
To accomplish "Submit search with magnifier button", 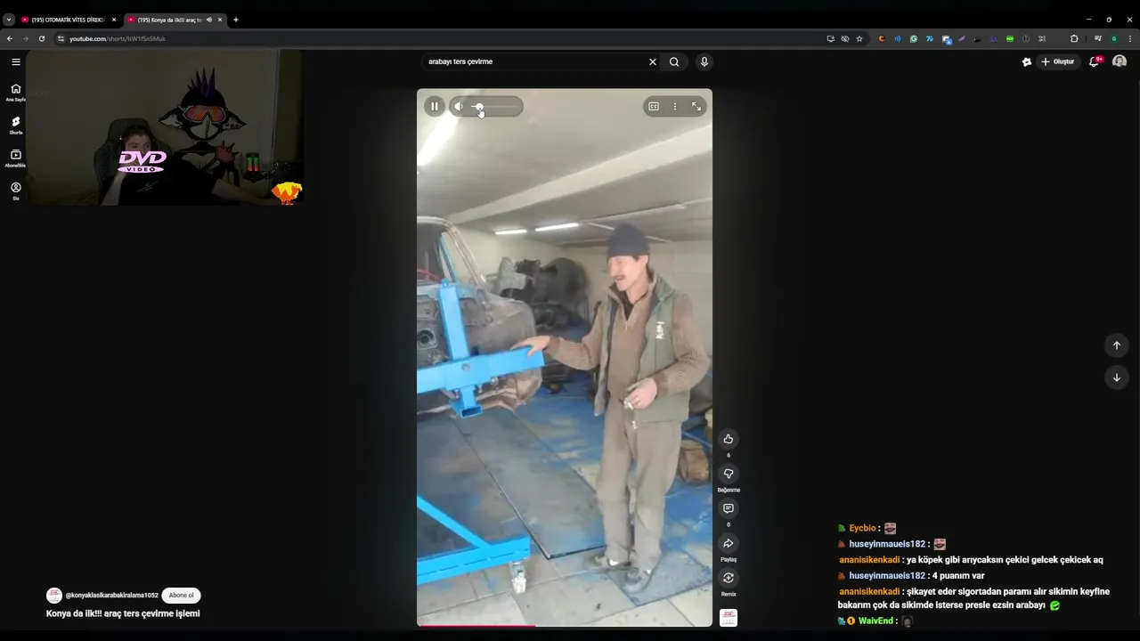I will click(674, 61).
